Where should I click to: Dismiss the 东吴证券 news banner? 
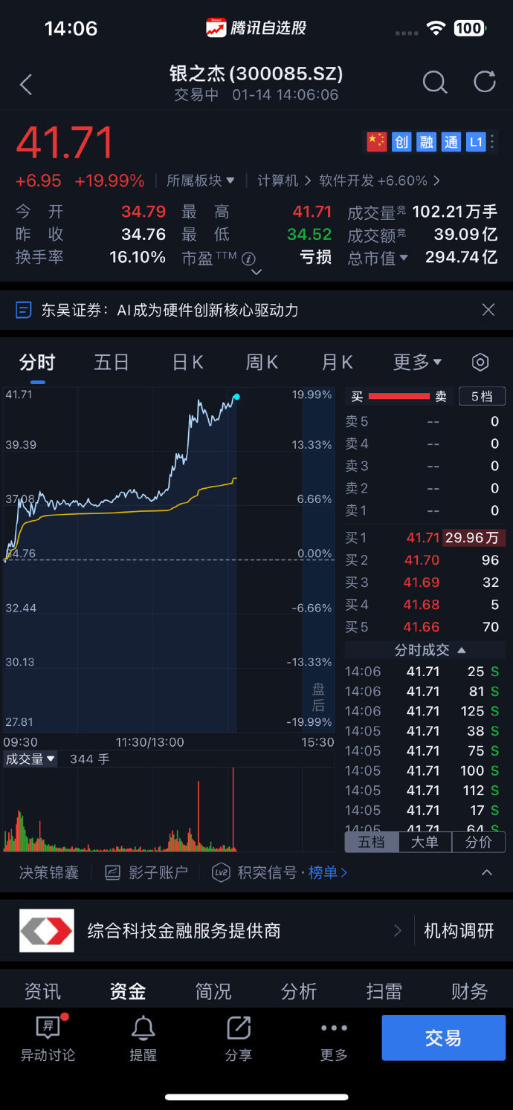pos(488,309)
